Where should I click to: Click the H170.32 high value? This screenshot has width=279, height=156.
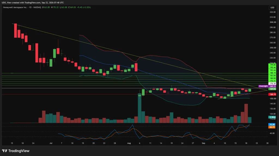coord(54,7)
